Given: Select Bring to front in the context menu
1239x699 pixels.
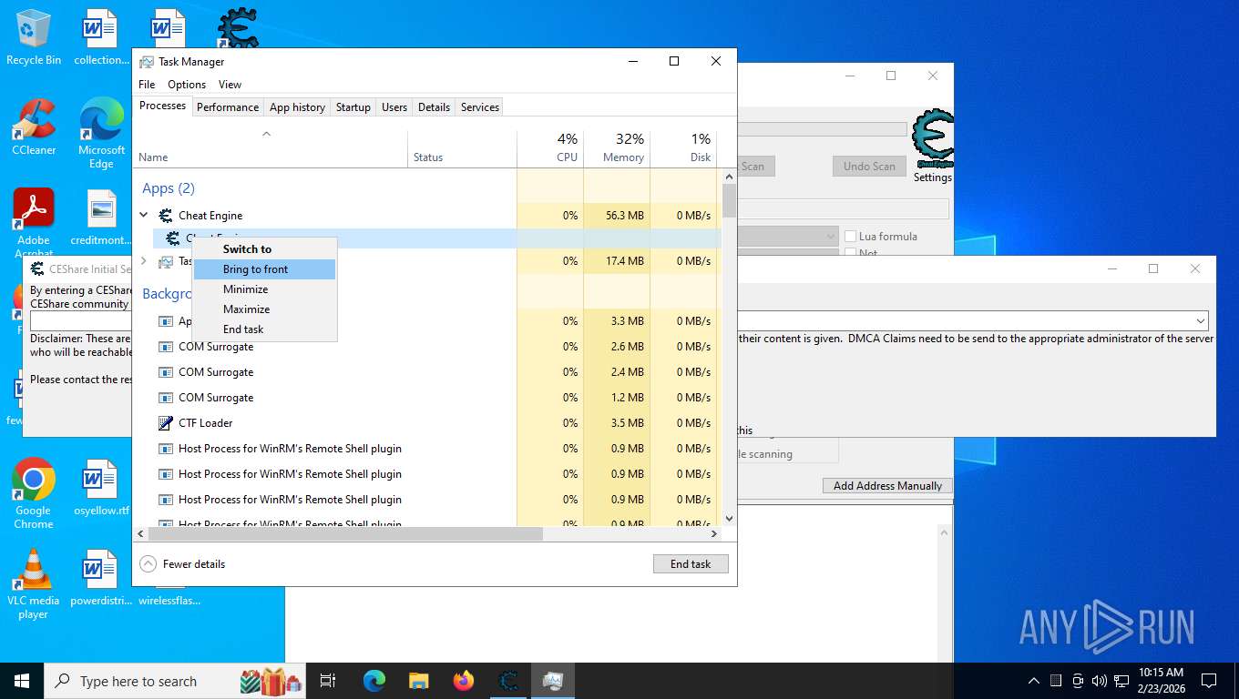Looking at the screenshot, I should click(x=264, y=269).
